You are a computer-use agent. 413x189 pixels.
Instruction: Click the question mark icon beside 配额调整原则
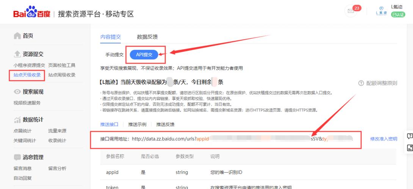click(361, 83)
